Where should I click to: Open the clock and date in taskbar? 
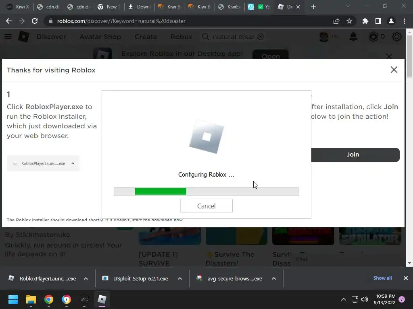pyautogui.click(x=384, y=299)
